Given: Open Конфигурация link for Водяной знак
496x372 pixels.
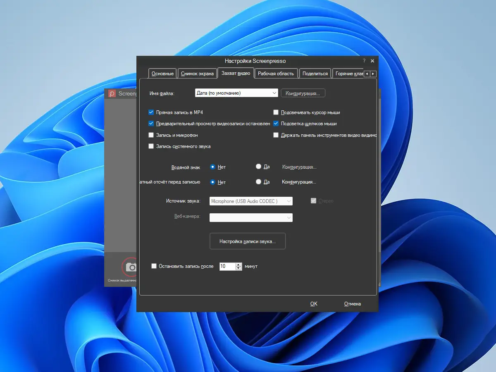Looking at the screenshot, I should pos(299,167).
